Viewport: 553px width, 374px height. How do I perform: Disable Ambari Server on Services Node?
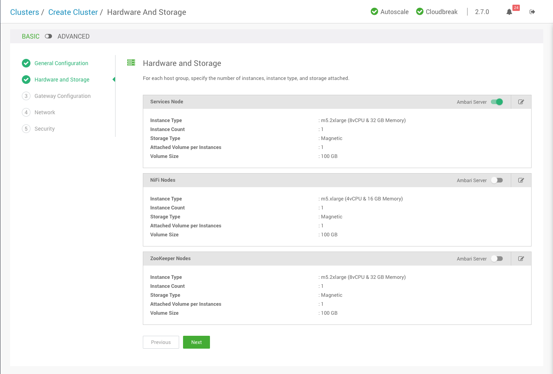point(496,101)
